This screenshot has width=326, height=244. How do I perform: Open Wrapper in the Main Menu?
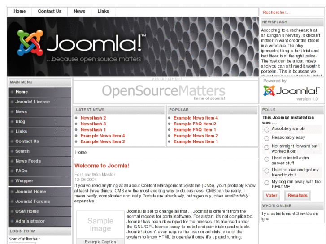click(40, 181)
